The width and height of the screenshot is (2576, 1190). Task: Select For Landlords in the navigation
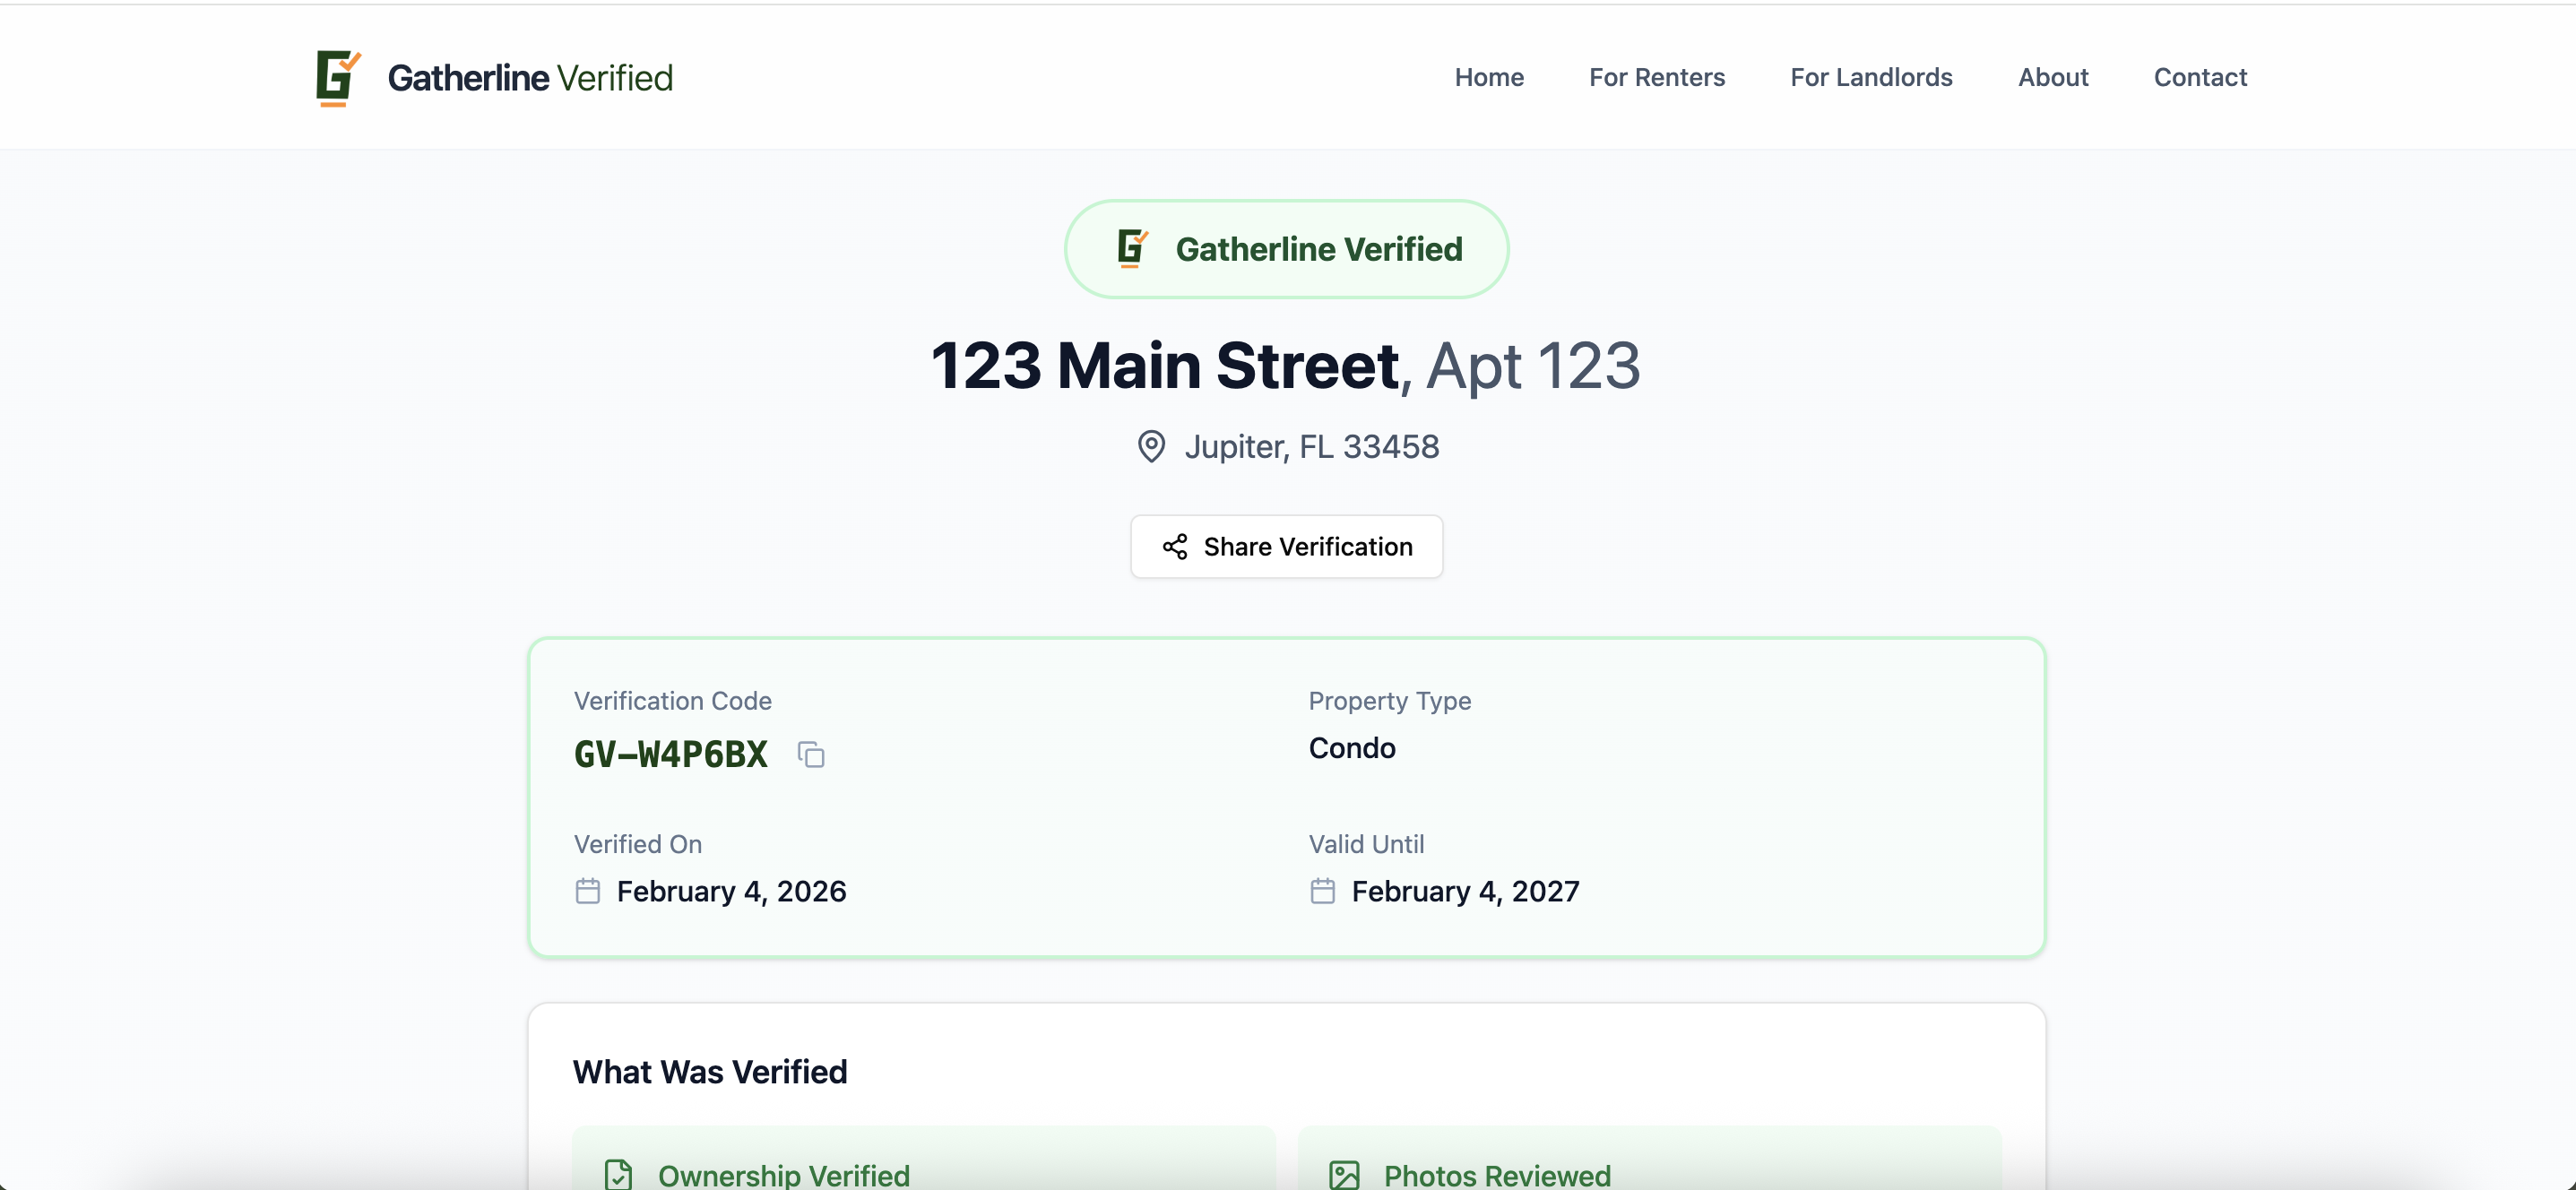click(x=1871, y=77)
